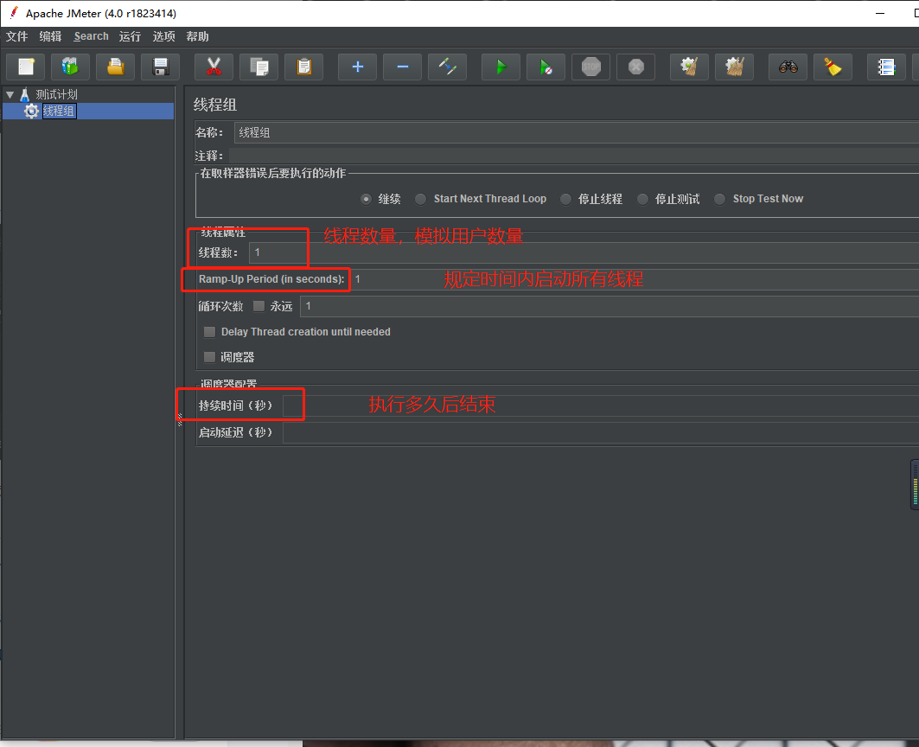Start the test with green play

click(501, 67)
